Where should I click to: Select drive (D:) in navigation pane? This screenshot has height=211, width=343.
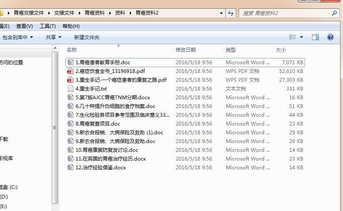click(4, 197)
